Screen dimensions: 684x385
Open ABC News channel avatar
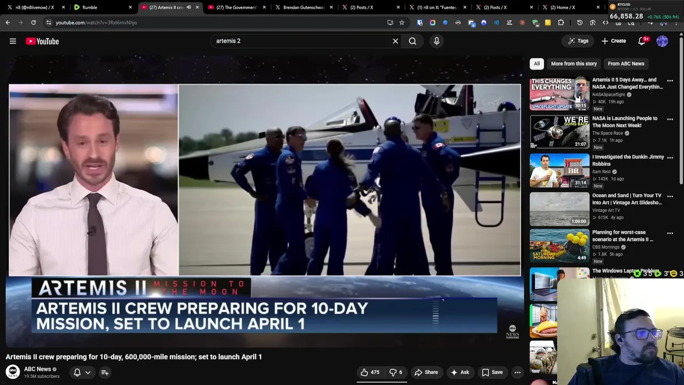pyautogui.click(x=13, y=372)
